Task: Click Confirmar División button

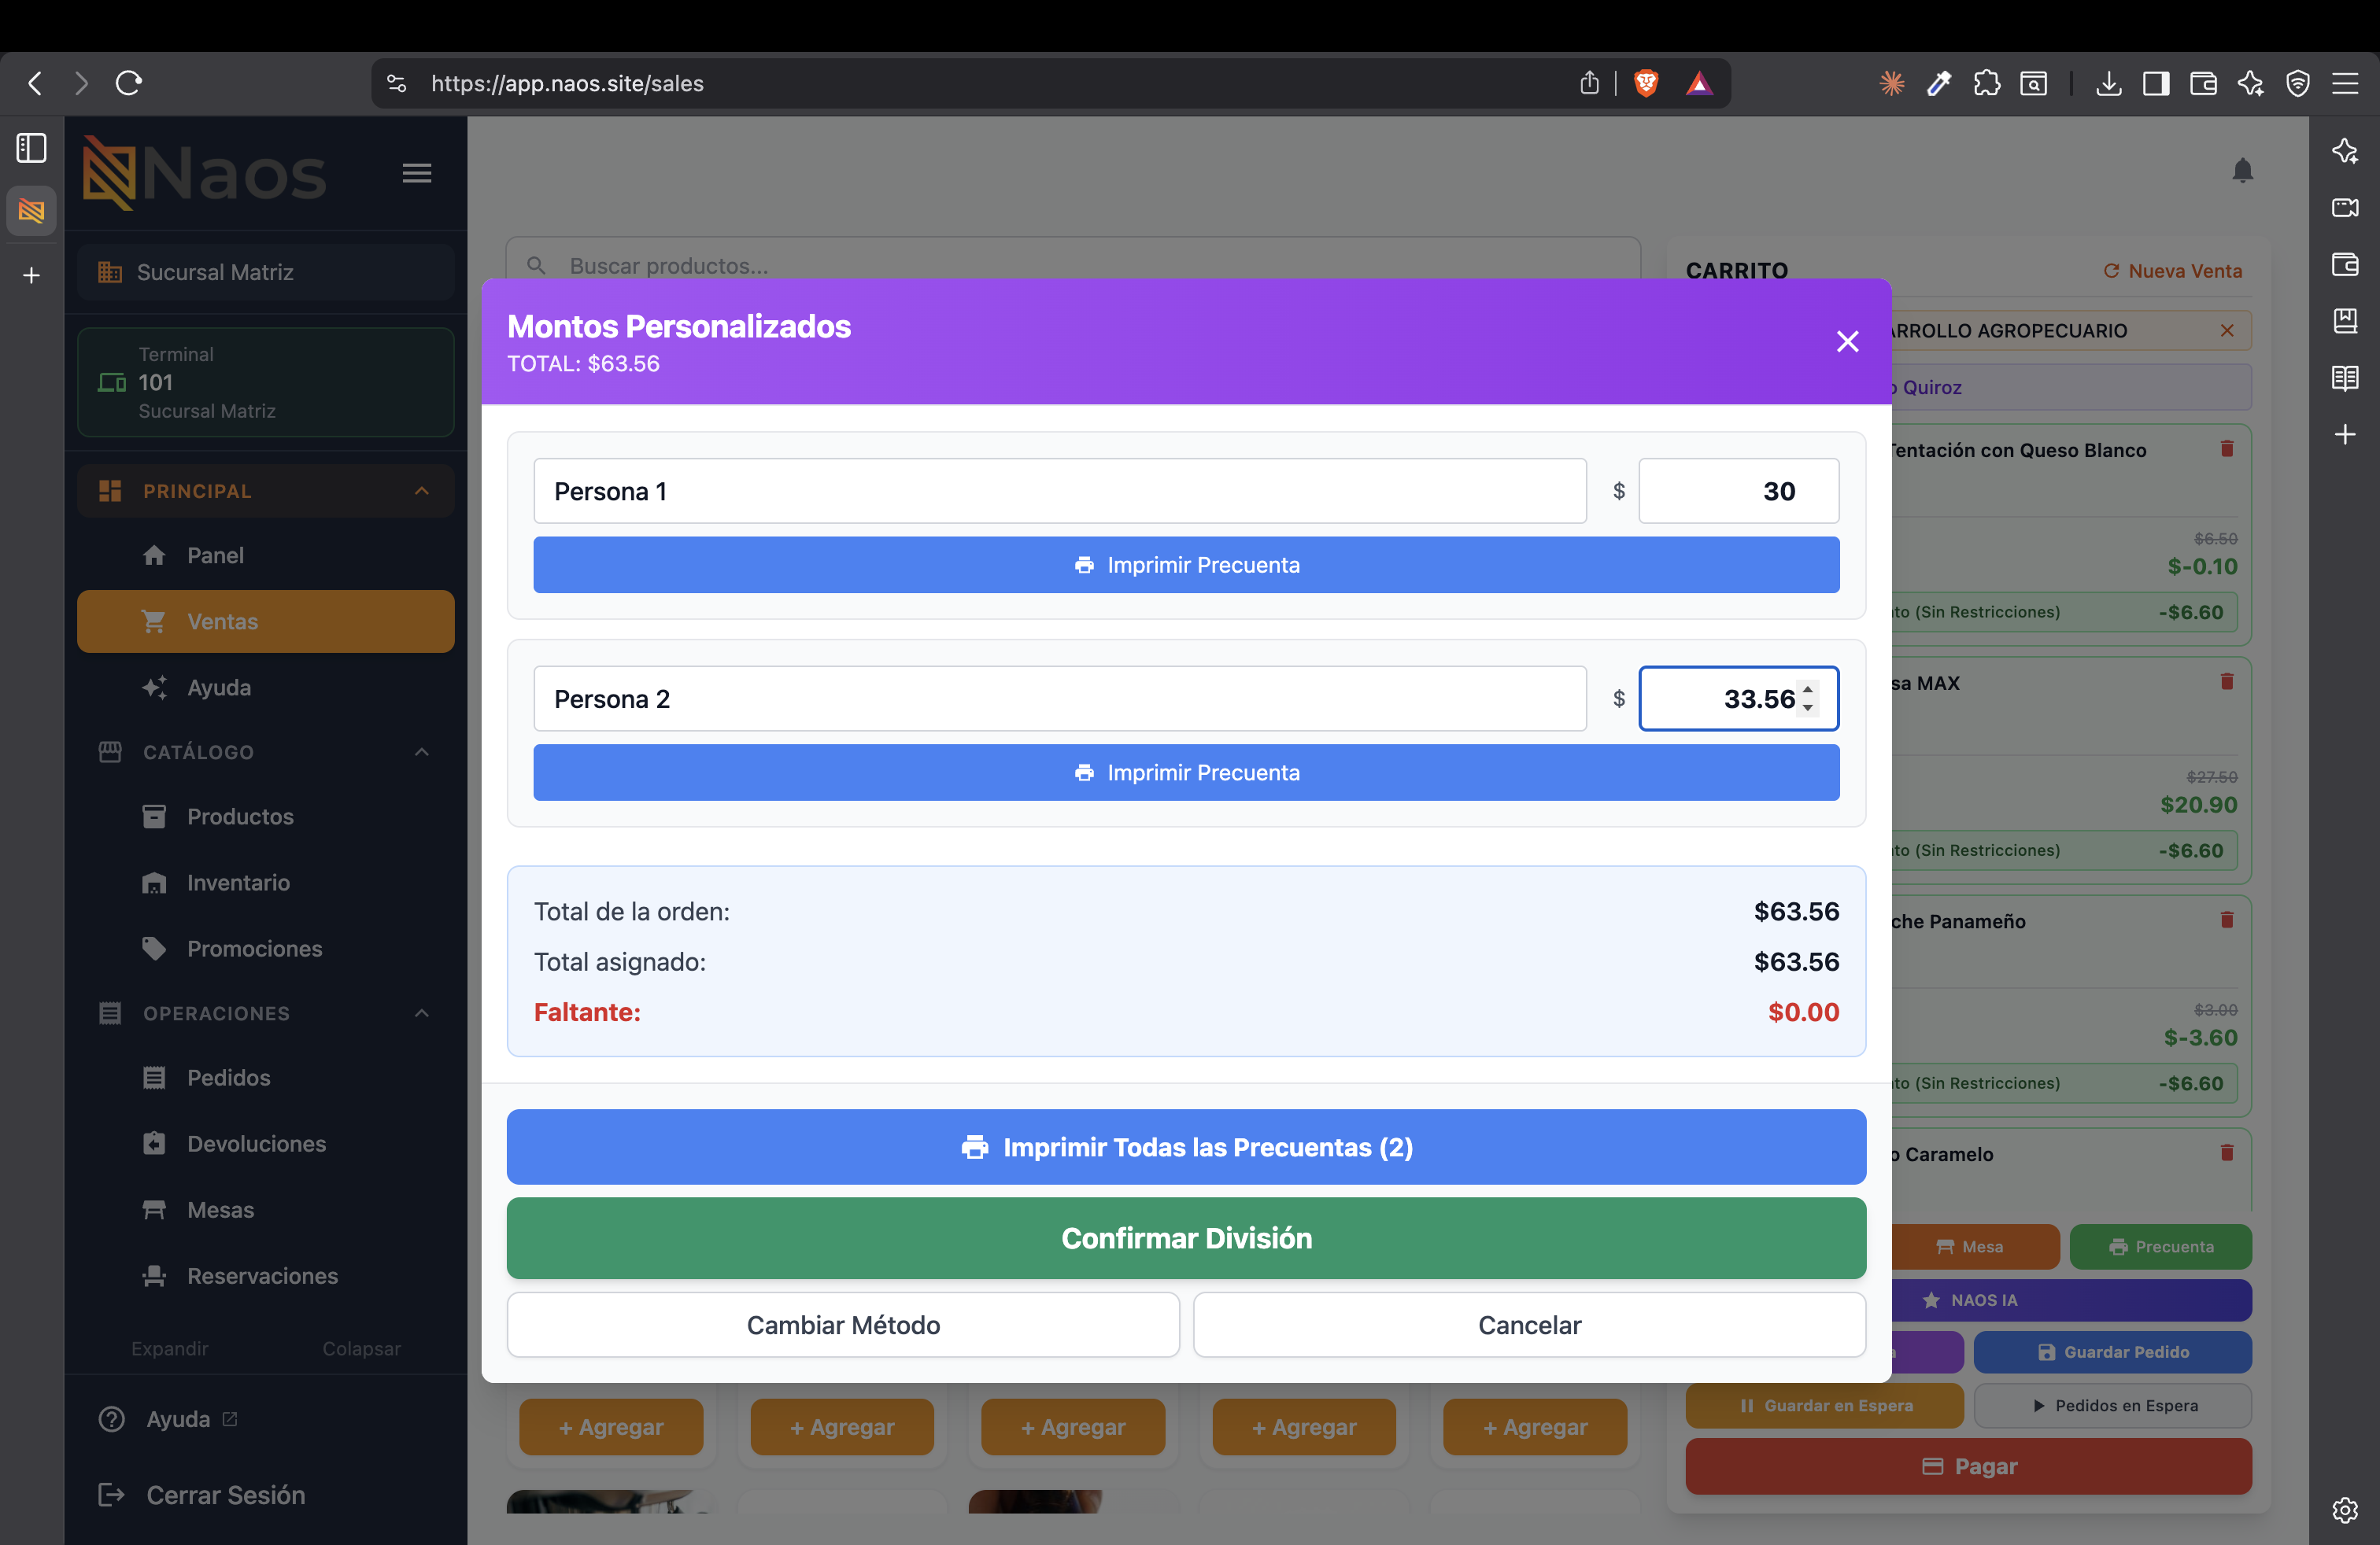Action: 1186,1238
